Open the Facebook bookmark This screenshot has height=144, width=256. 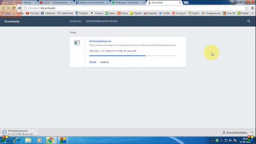[48, 13]
